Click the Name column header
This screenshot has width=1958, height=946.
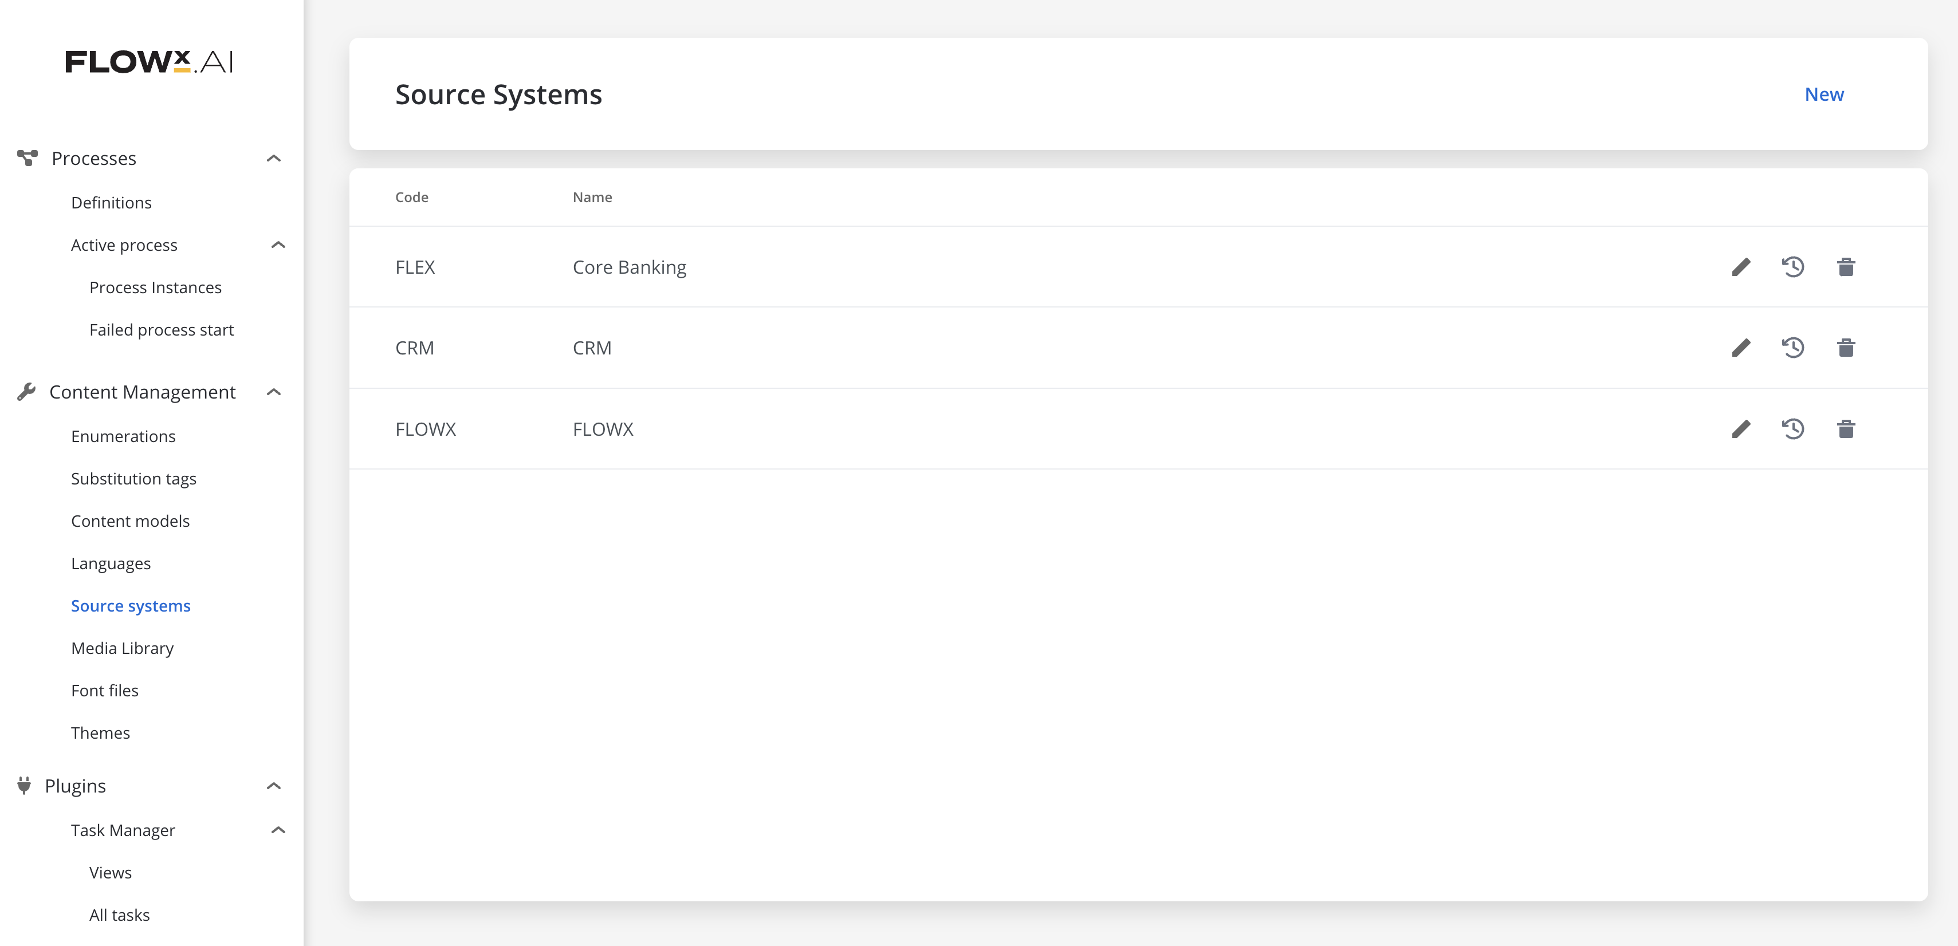592,197
